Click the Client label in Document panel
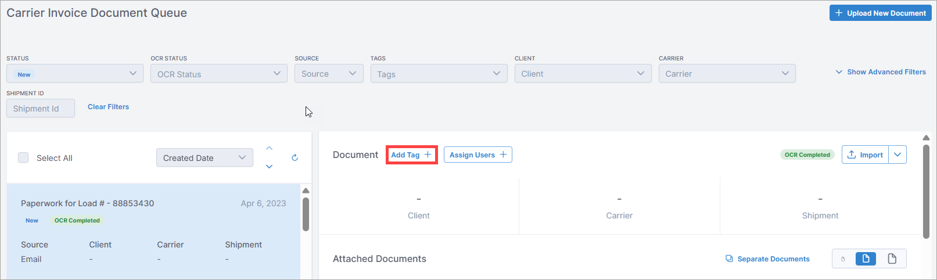Viewport: 937px width, 280px height. 419,216
